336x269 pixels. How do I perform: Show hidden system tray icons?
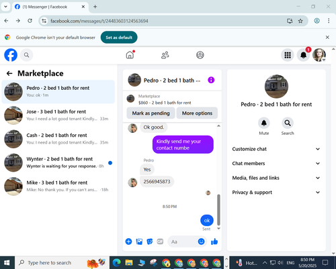click(265, 262)
